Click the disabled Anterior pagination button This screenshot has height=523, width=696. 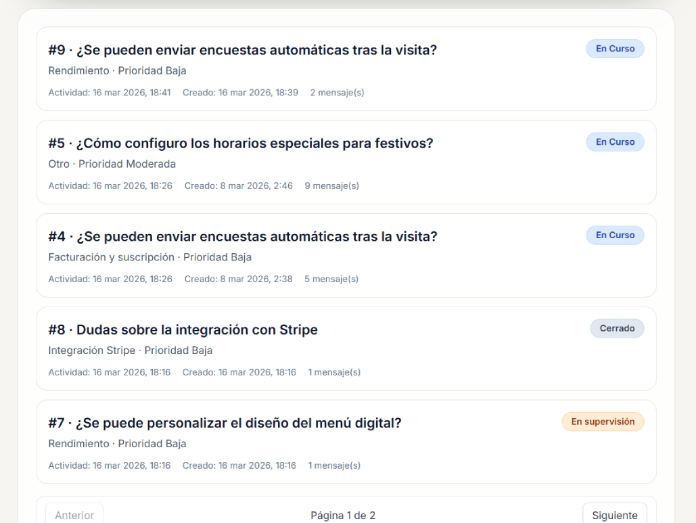click(74, 514)
